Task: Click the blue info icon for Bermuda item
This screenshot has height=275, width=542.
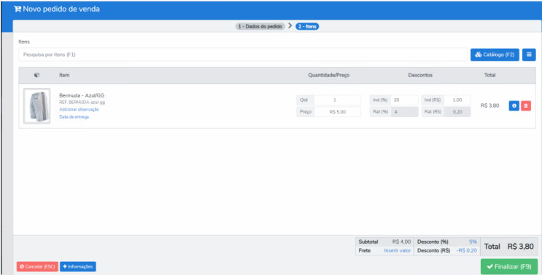Action: (514, 105)
